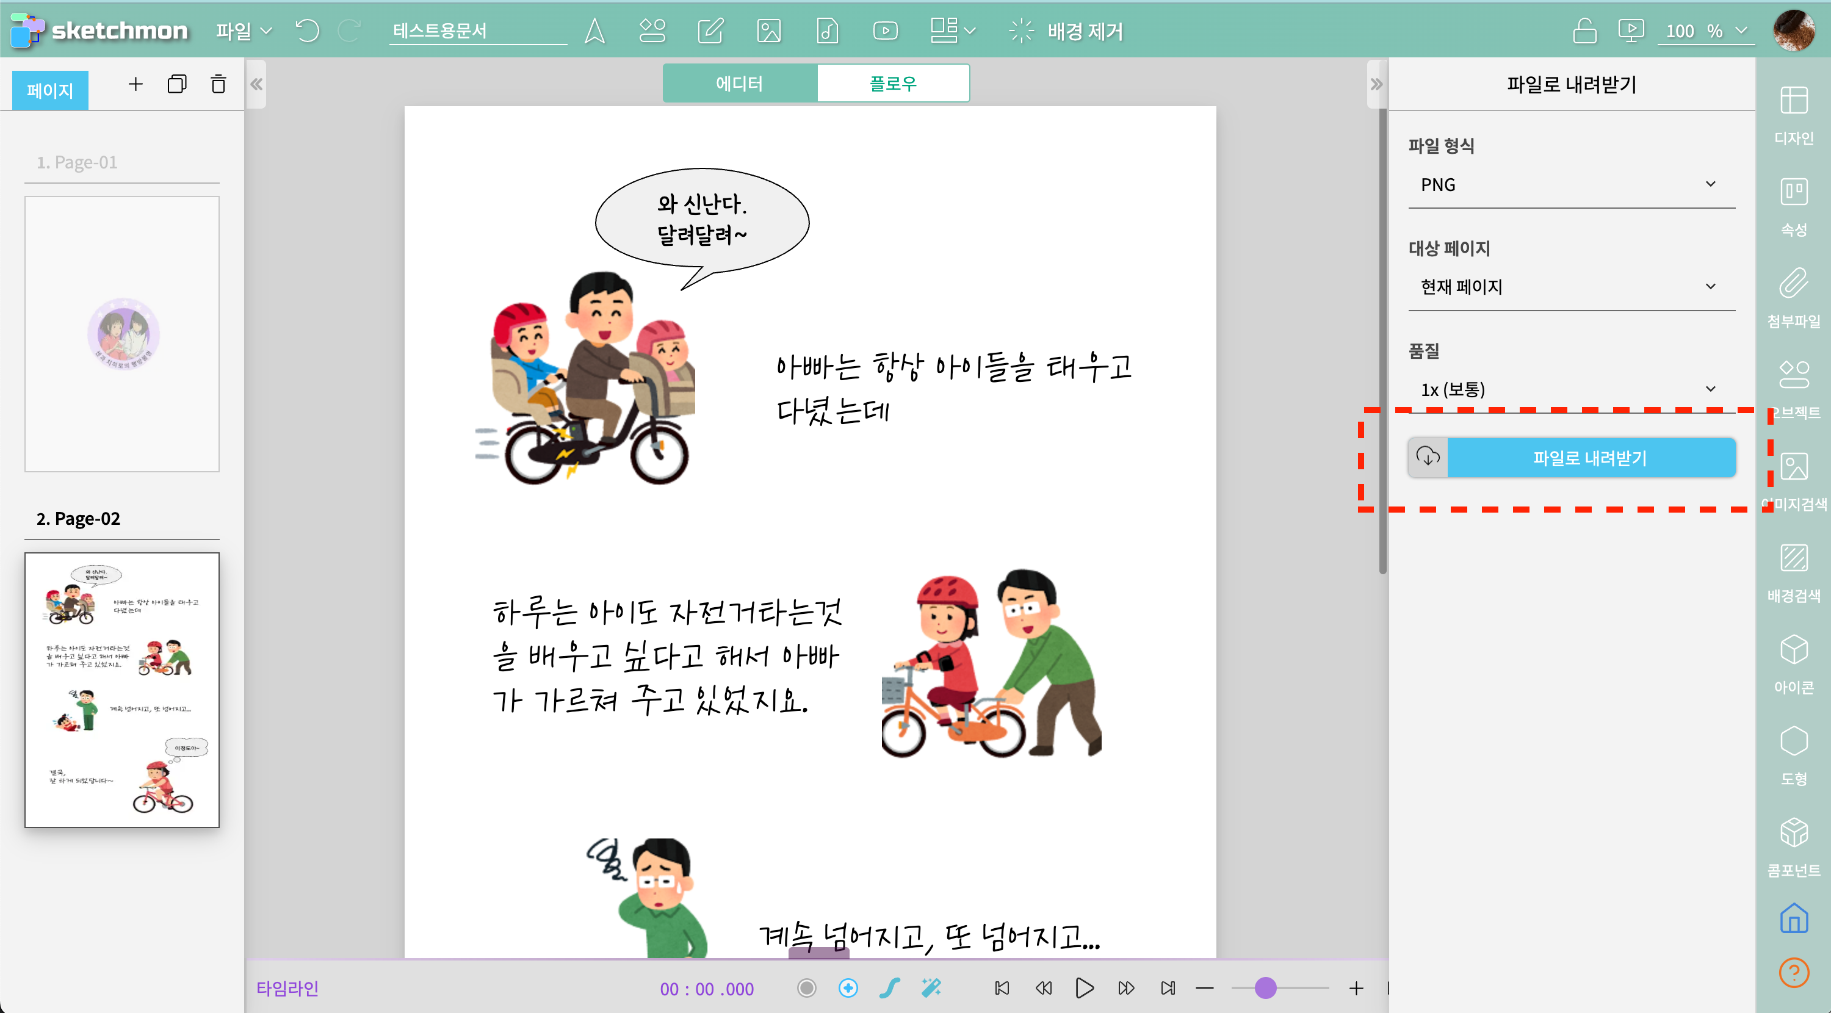Viewport: 1831px width, 1013px height.
Task: Toggle the lock icon in top bar
Action: coord(1584,31)
